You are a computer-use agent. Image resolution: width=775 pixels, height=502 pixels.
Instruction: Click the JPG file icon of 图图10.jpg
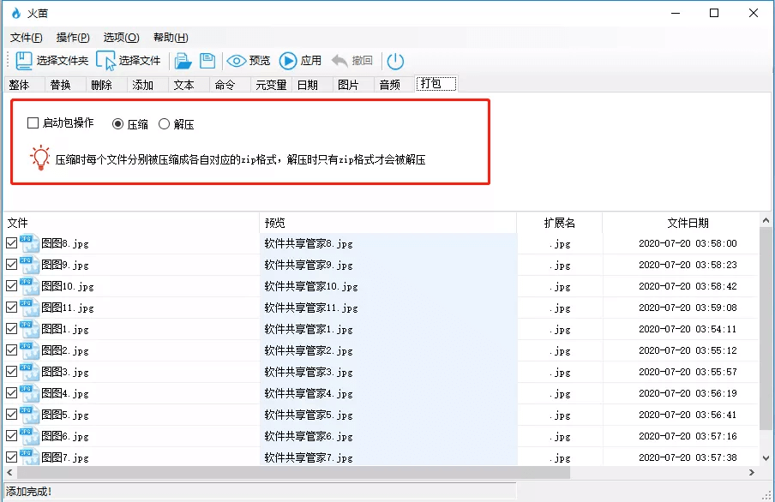30,286
